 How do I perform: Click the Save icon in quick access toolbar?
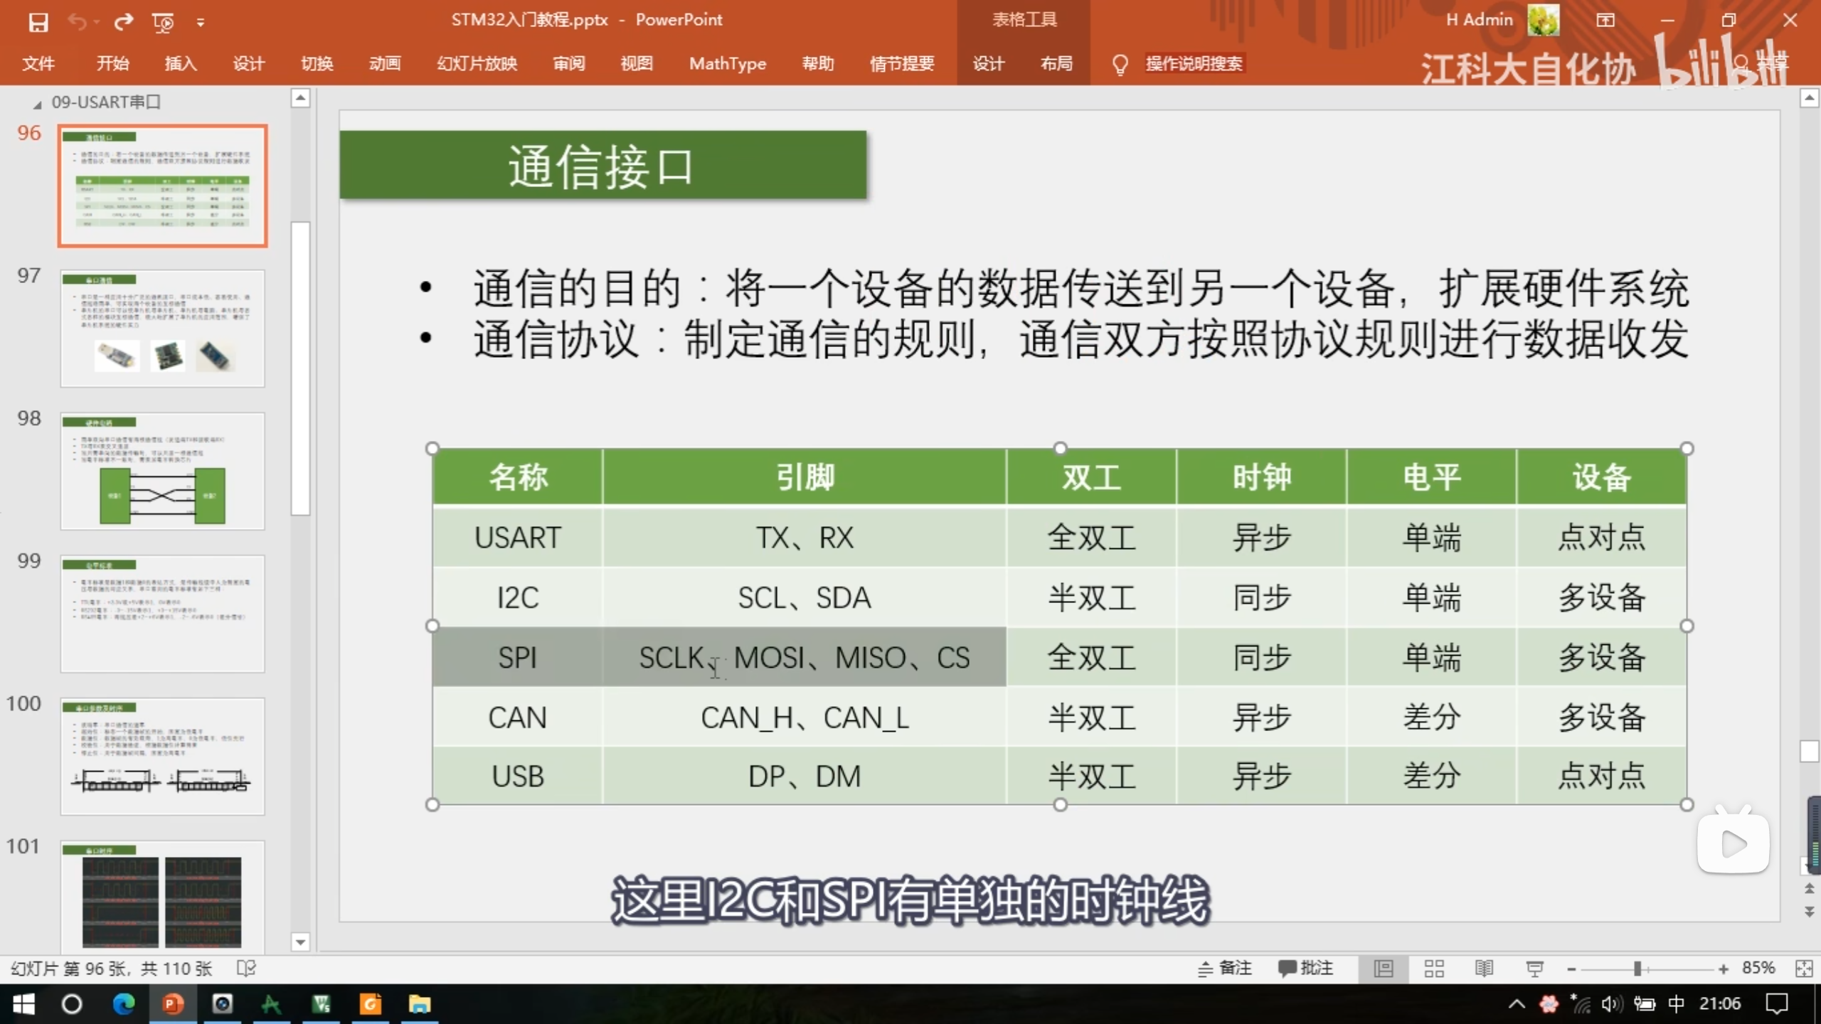click(38, 22)
